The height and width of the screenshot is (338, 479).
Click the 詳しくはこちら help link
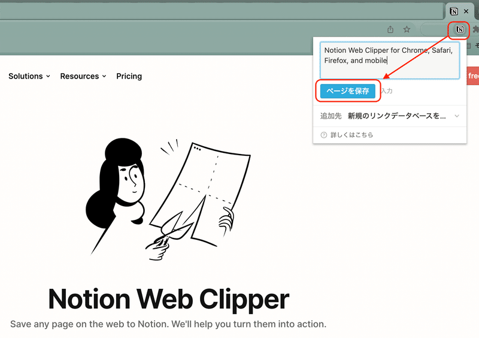[352, 135]
